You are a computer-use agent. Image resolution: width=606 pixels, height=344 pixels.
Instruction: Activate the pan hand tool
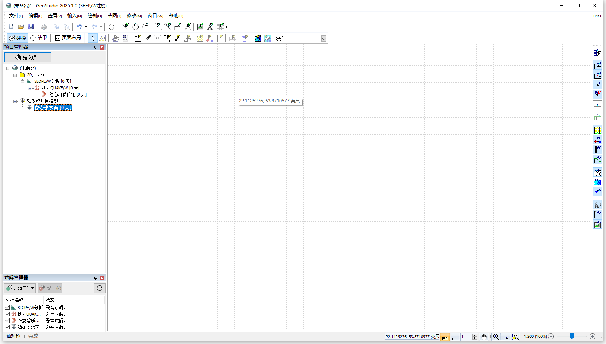(x=484, y=337)
